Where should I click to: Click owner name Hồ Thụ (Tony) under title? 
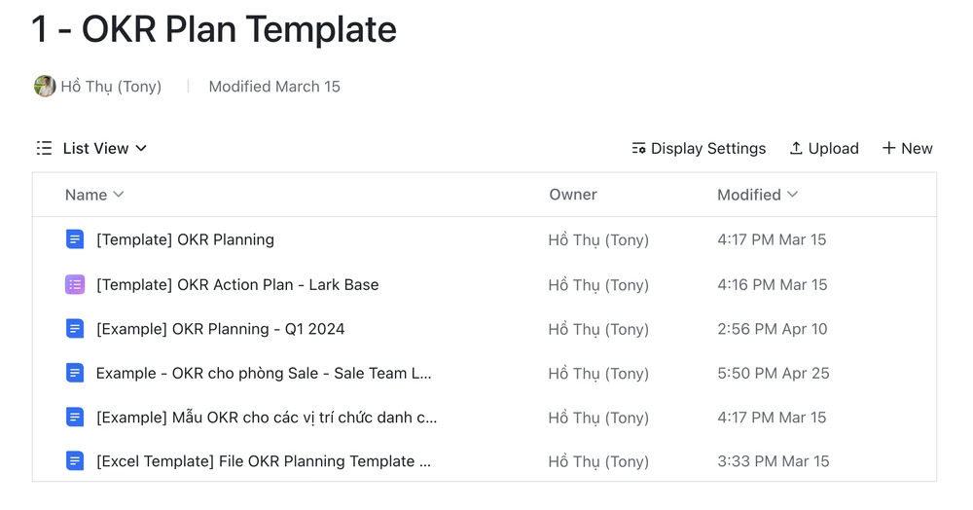coord(111,87)
